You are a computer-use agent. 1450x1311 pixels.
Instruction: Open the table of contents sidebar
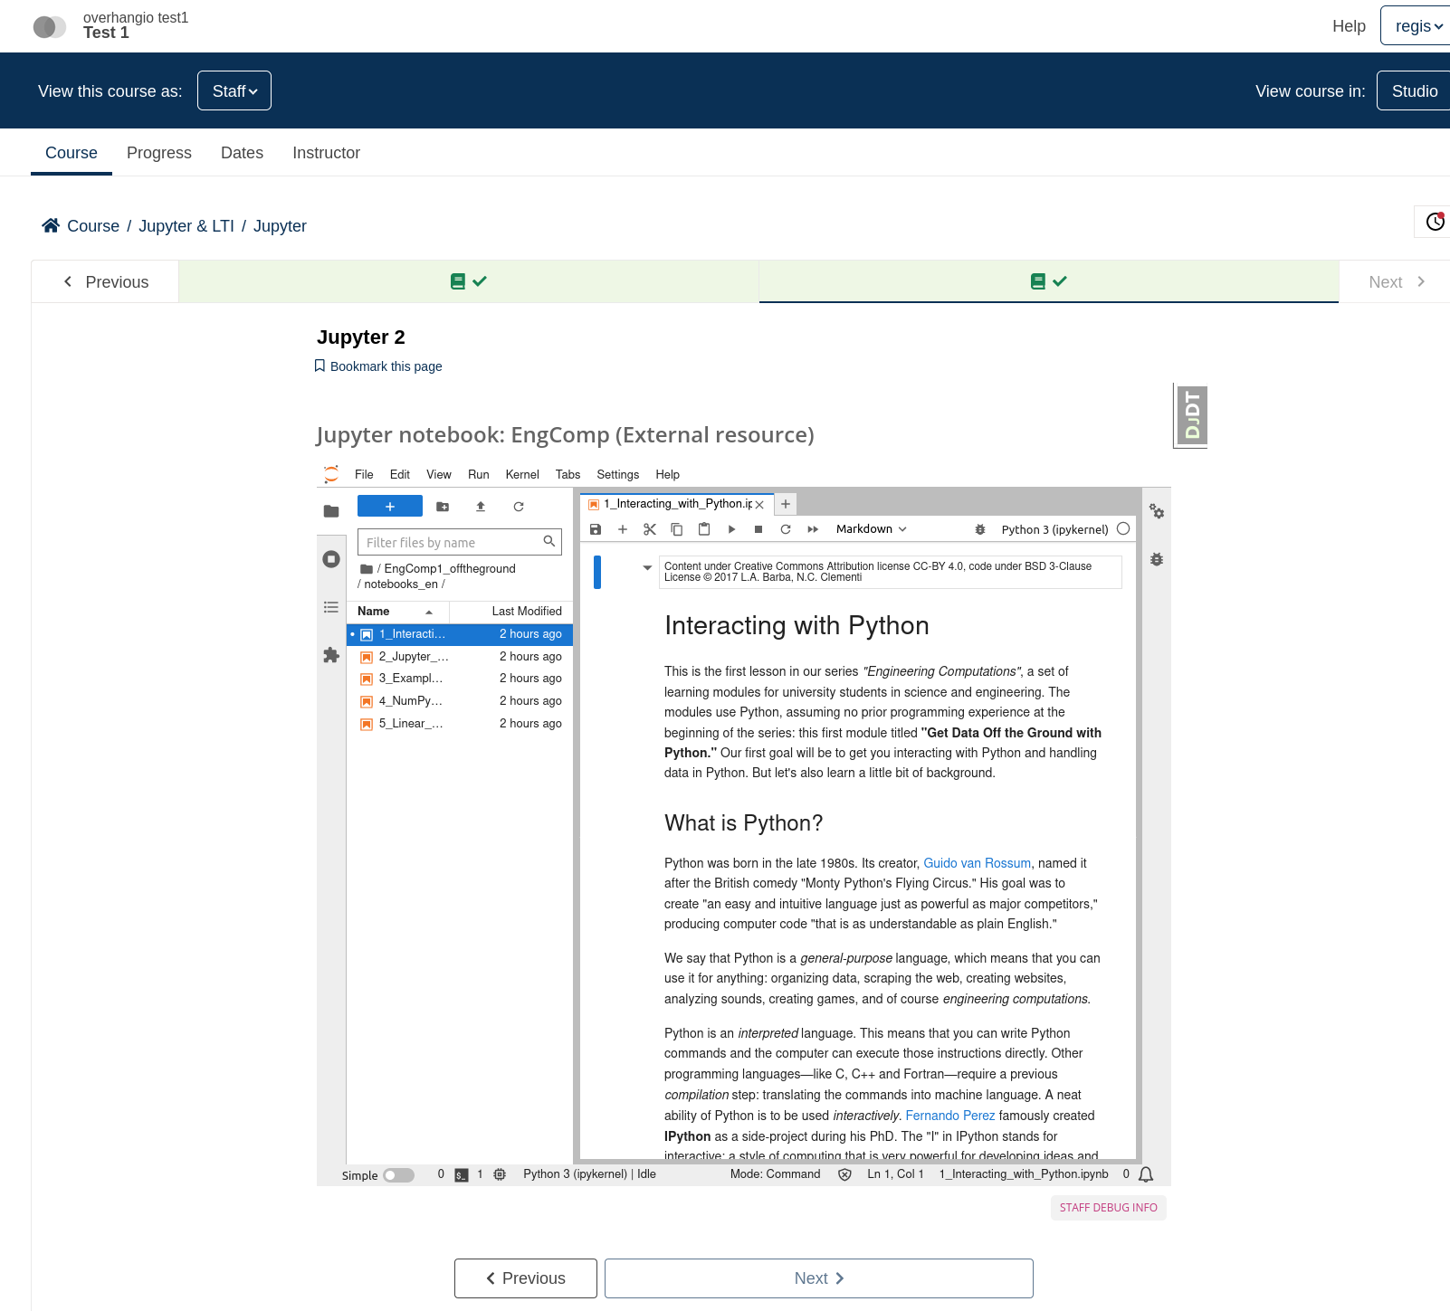tap(331, 607)
